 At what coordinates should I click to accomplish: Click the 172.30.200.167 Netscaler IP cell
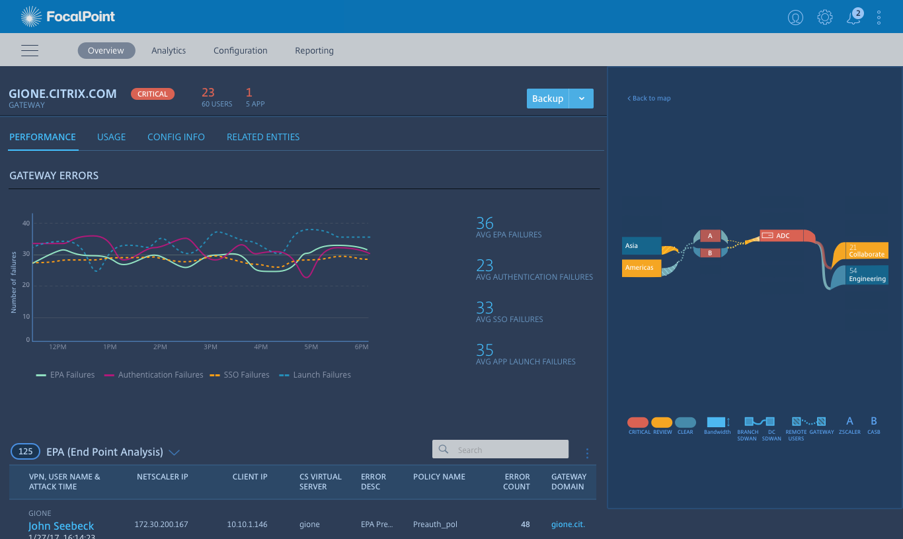pos(161,524)
